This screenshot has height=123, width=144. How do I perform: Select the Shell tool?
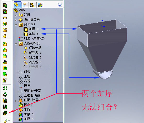click(x=5, y=68)
